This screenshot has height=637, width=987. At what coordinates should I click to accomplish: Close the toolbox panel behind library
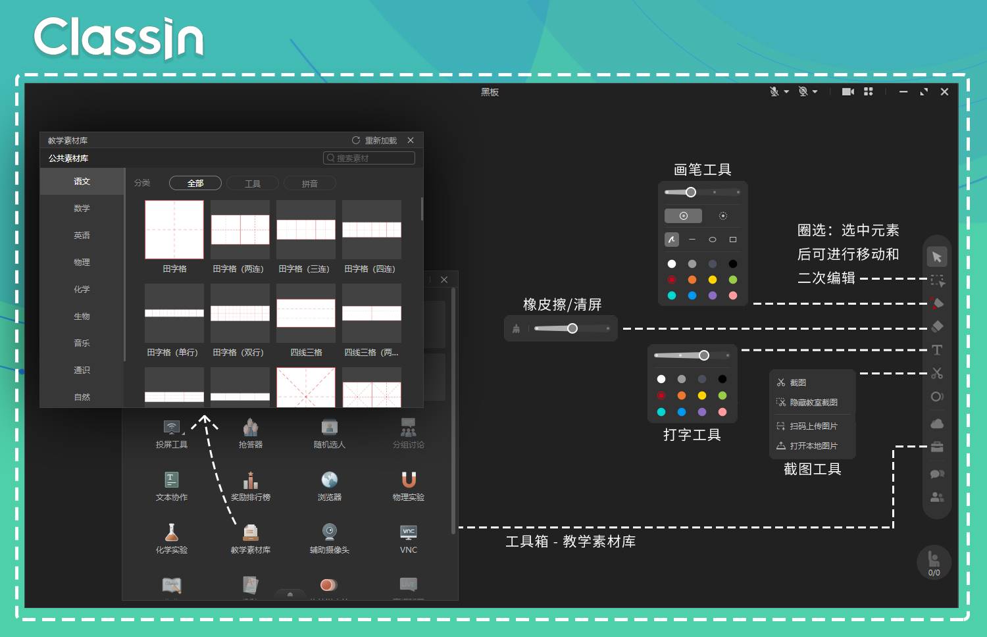click(444, 280)
